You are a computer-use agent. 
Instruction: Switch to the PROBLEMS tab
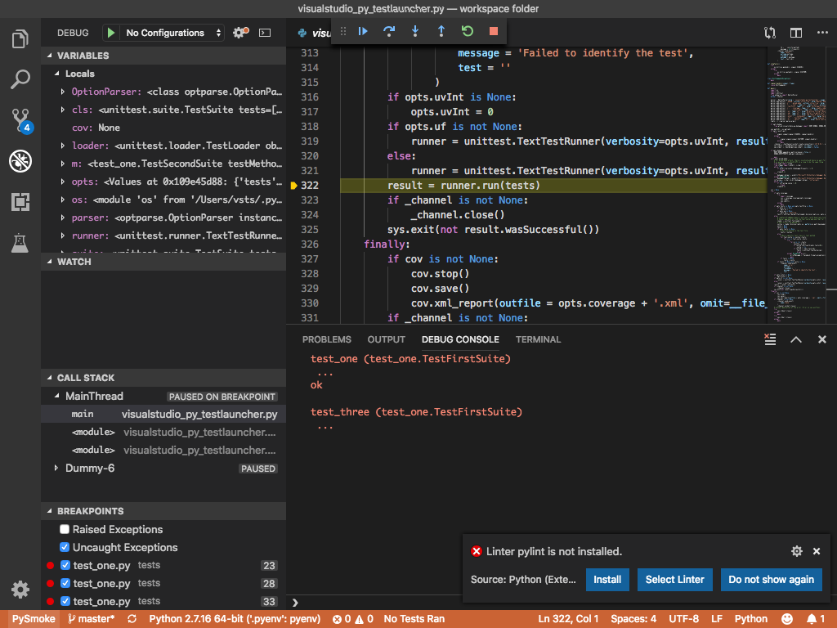(x=327, y=339)
